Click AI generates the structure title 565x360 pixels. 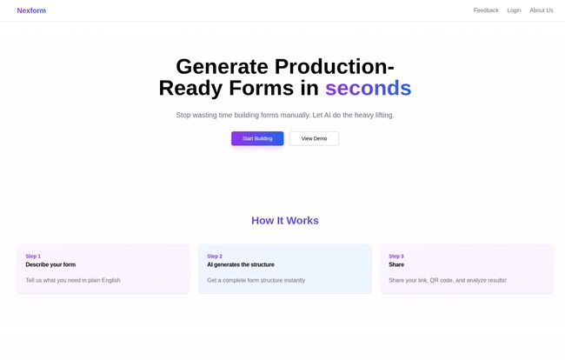pyautogui.click(x=241, y=264)
